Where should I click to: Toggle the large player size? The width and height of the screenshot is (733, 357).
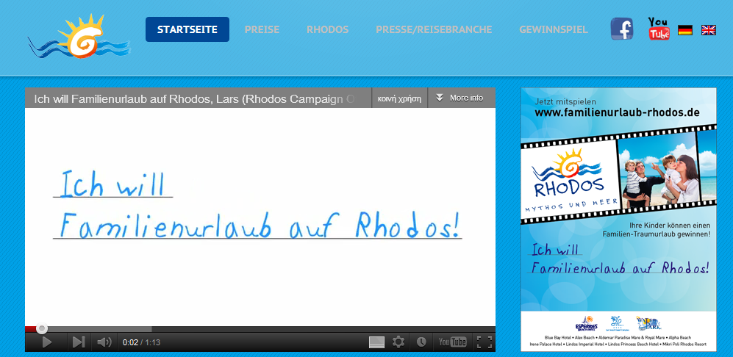pos(376,342)
